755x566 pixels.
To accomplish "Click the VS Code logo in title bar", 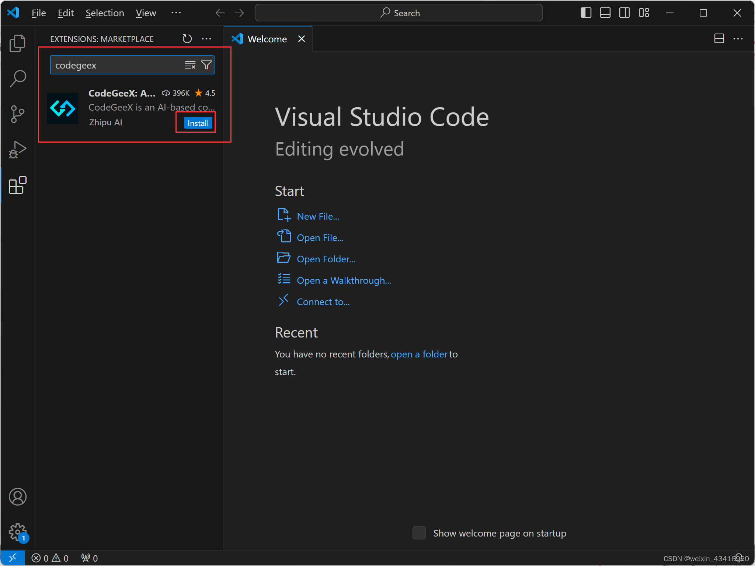I will (x=13, y=13).
